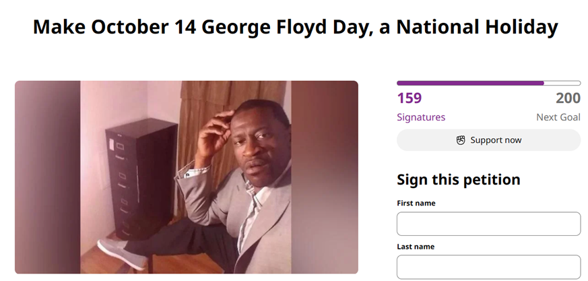Focus the First name input field
The height and width of the screenshot is (281, 588).
click(x=488, y=224)
